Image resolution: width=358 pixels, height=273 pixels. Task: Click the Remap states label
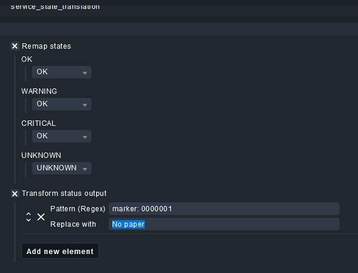coord(46,46)
